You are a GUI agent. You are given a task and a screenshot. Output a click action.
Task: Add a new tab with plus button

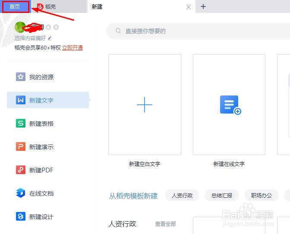203,6
